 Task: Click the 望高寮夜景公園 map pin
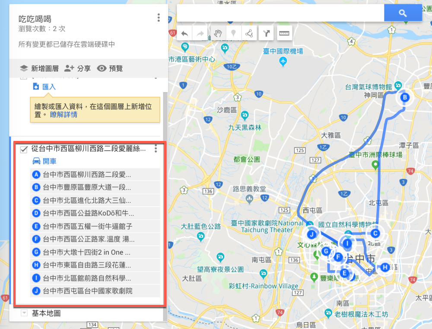coord(220,258)
